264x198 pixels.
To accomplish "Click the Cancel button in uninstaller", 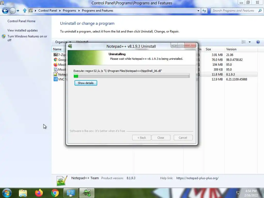I will [183, 138].
